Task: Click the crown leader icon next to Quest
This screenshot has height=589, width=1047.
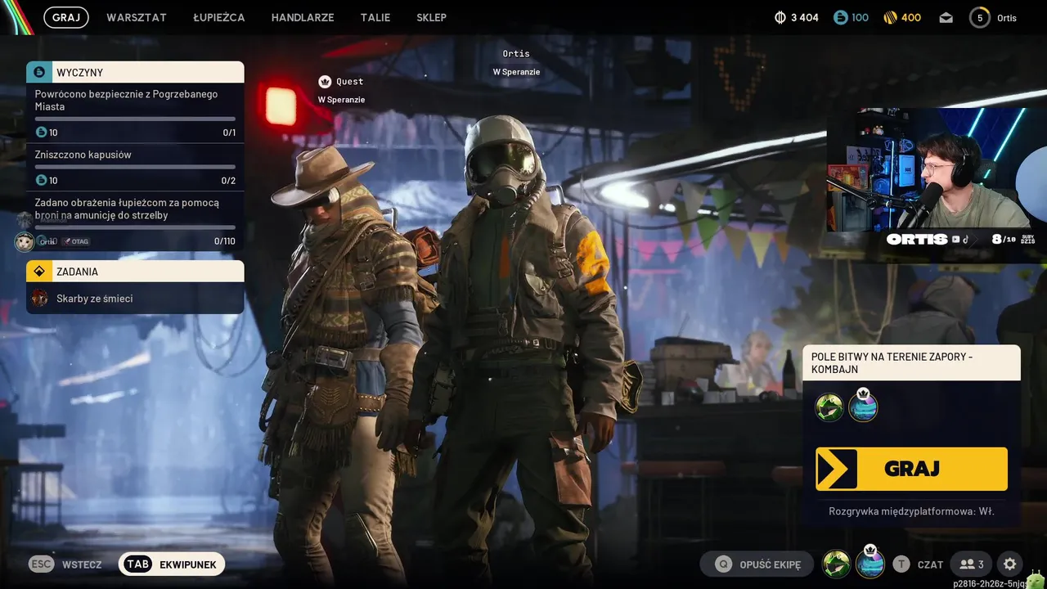Action: tap(325, 81)
